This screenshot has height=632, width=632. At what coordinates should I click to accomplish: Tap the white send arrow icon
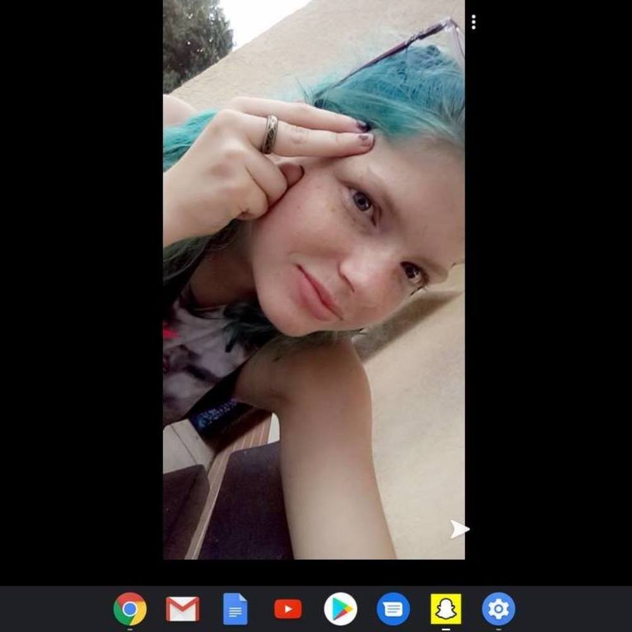pos(459,529)
